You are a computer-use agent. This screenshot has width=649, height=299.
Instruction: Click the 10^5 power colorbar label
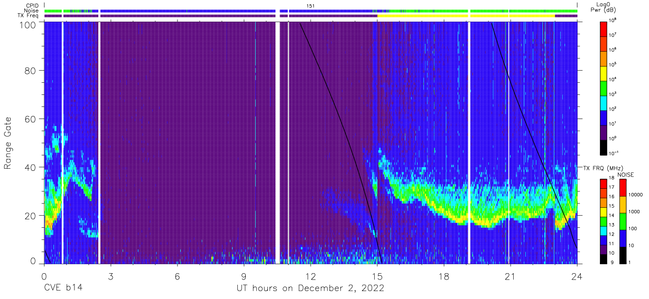[613, 64]
